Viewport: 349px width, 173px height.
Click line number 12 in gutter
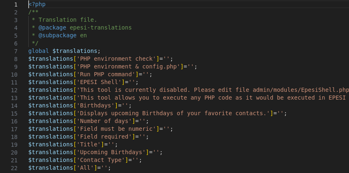pyautogui.click(x=14, y=90)
